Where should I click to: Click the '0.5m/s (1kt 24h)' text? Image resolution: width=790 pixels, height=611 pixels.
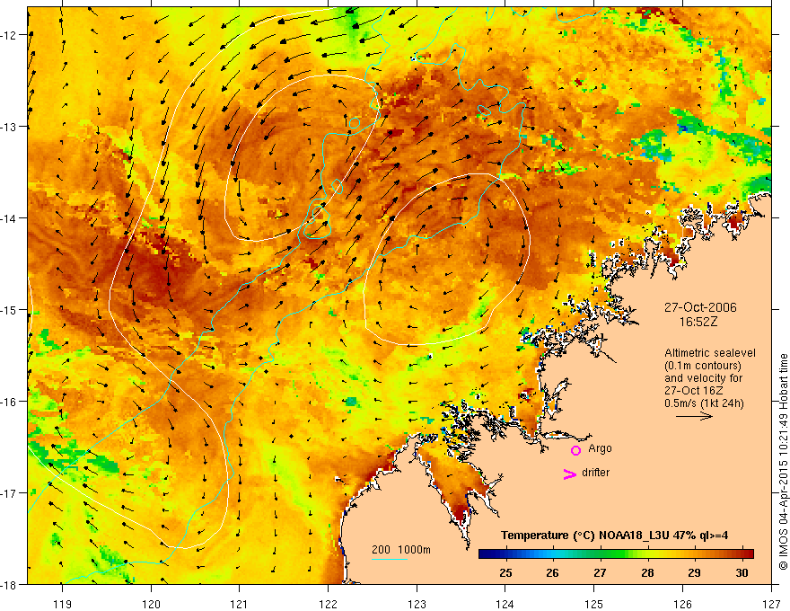tap(704, 403)
